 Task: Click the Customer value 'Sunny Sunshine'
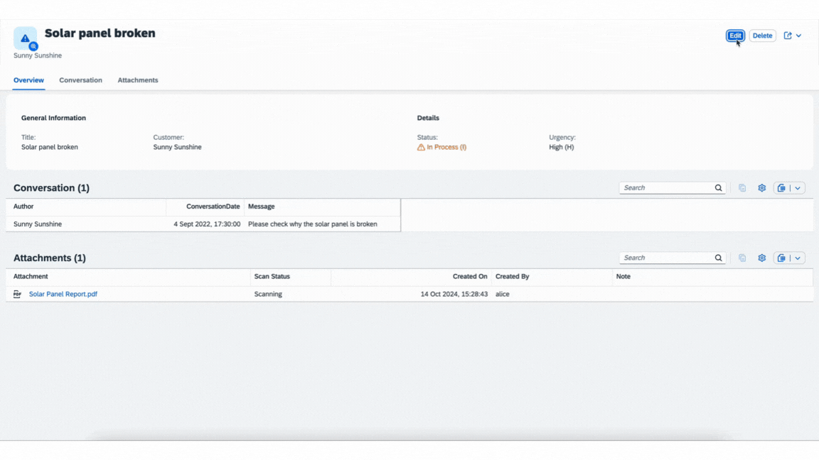click(177, 147)
